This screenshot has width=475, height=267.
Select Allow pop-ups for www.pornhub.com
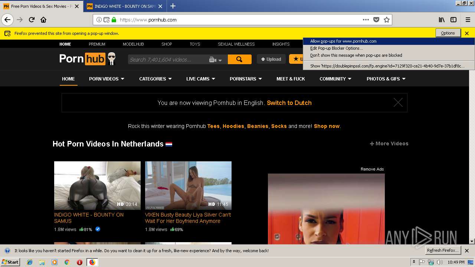(389, 41)
